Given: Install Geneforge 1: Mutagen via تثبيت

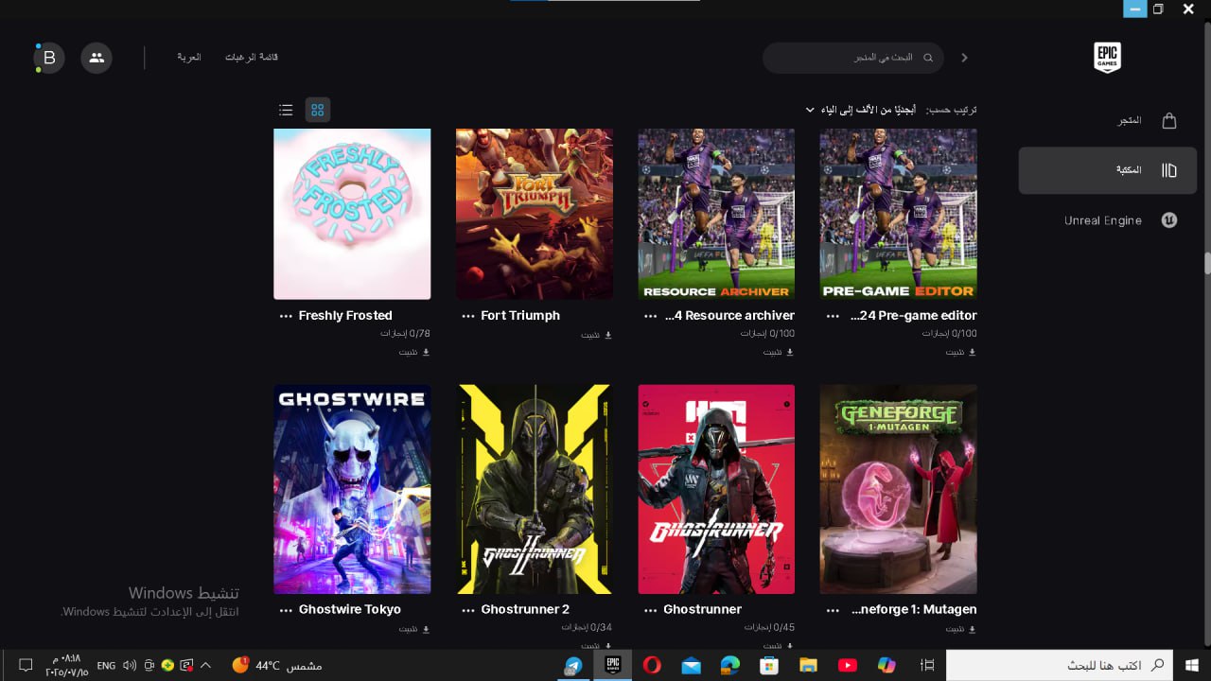Looking at the screenshot, I should [960, 629].
